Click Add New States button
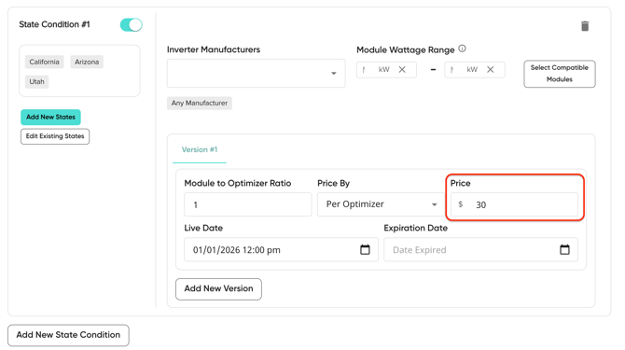Image resolution: width=625 pixels, height=350 pixels. [50, 118]
